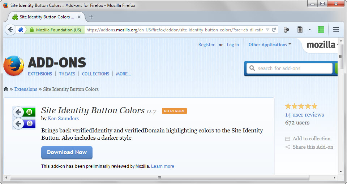Click the vertical scrollbar thumb
The width and height of the screenshot is (347, 184).
tap(340, 57)
